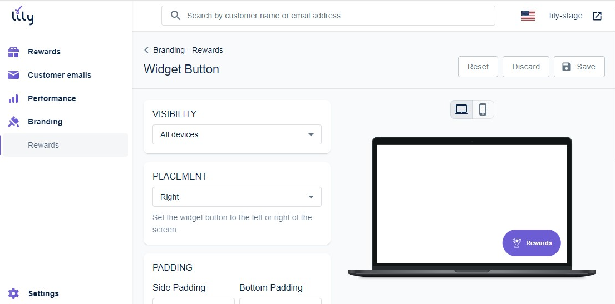Click the Discard button

click(x=525, y=67)
